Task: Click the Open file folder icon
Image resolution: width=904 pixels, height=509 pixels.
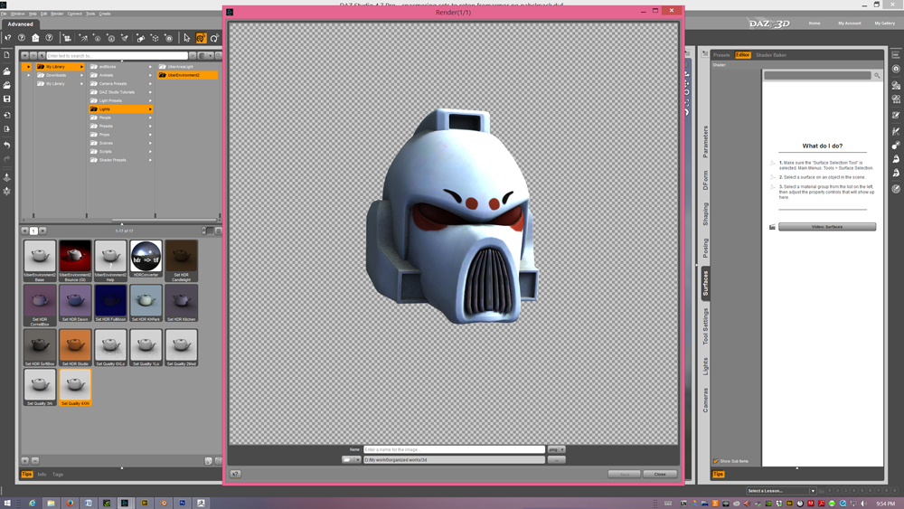Action: (7, 71)
